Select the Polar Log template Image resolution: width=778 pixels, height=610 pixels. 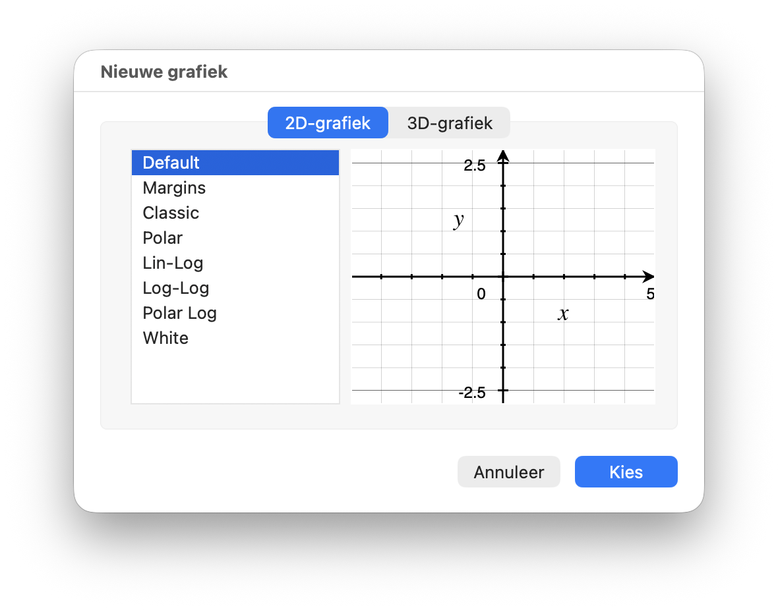pyautogui.click(x=179, y=313)
